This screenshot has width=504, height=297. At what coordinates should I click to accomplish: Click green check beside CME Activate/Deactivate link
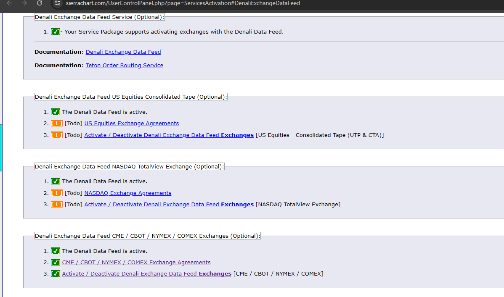(x=55, y=274)
